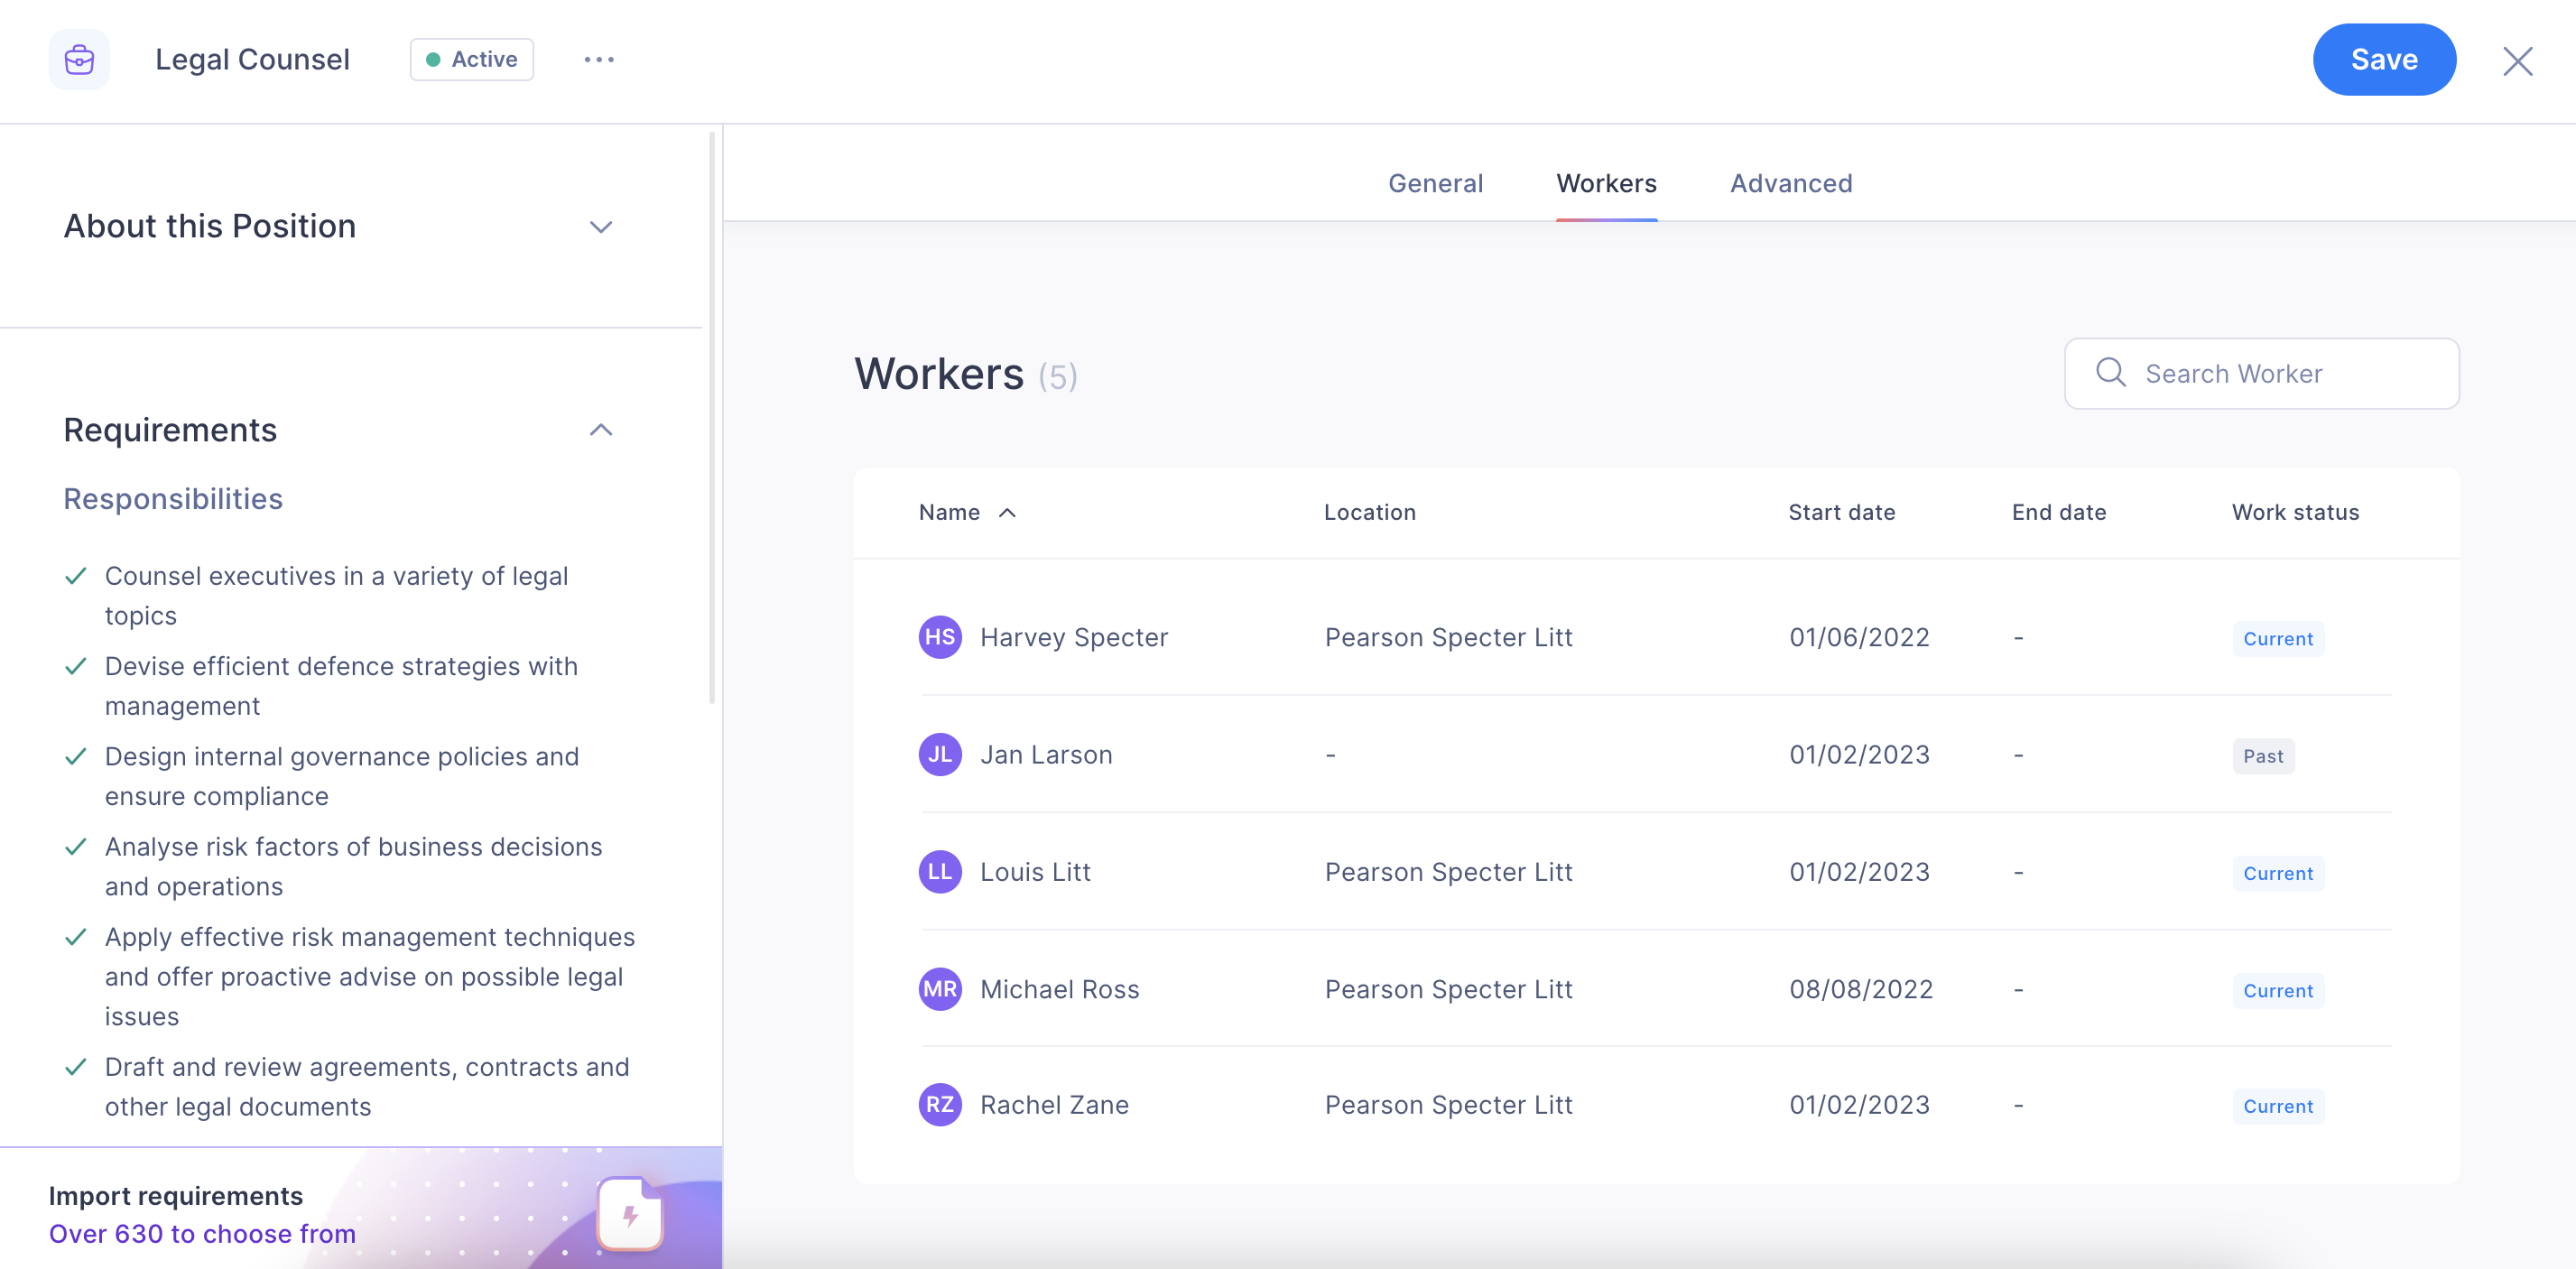Click Louis Litt's LL avatar

(940, 872)
